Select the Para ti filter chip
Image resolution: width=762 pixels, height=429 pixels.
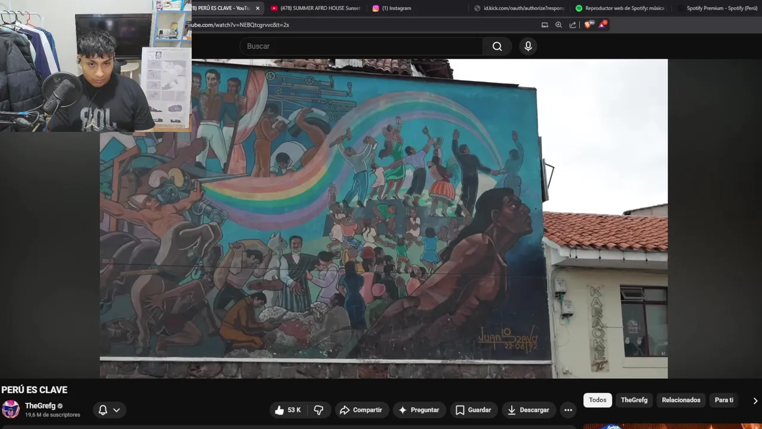[724, 400]
